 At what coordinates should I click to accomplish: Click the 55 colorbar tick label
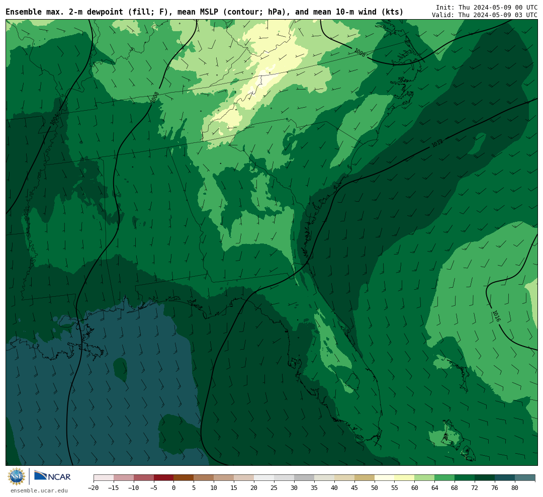[x=395, y=488]
